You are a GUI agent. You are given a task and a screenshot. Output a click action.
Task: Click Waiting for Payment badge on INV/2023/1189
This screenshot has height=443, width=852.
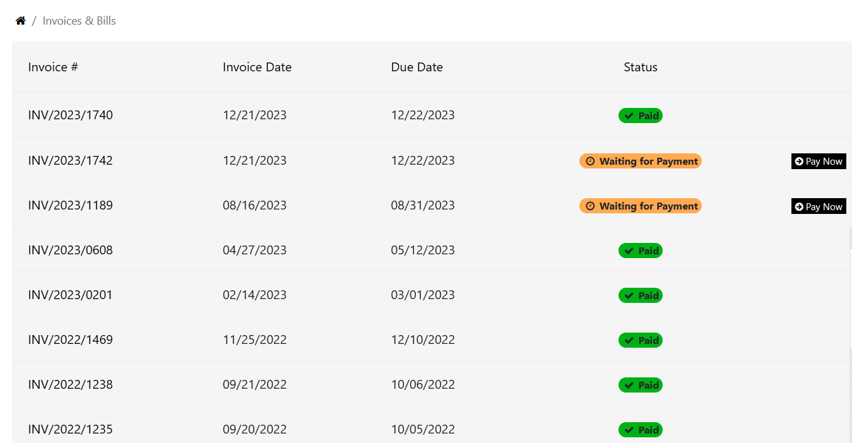640,206
